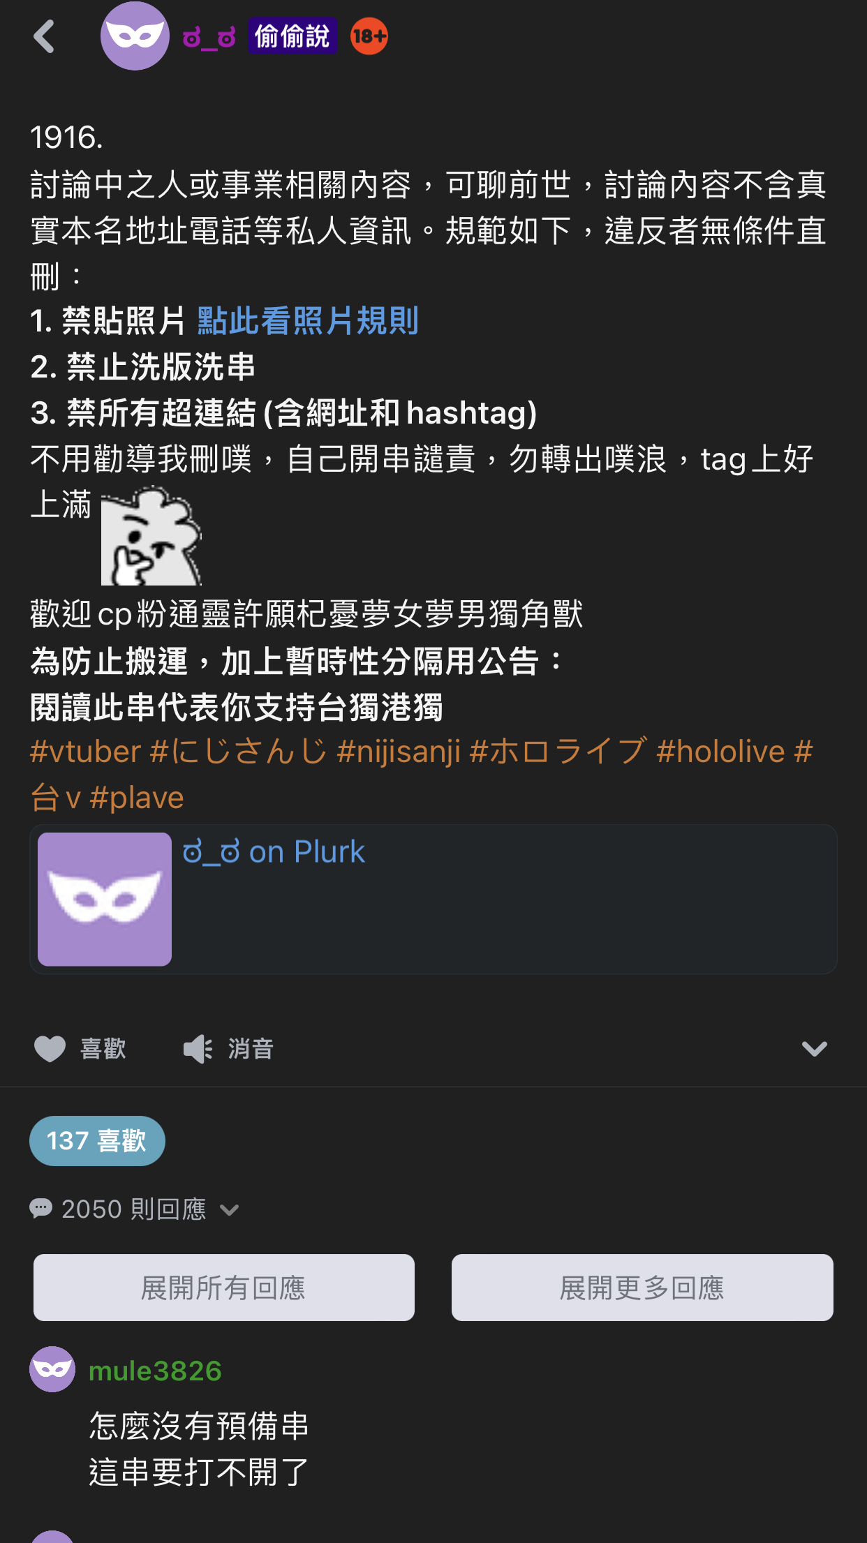867x1543 pixels.
Task: Tap the 18+ adult content badge
Action: tap(369, 36)
